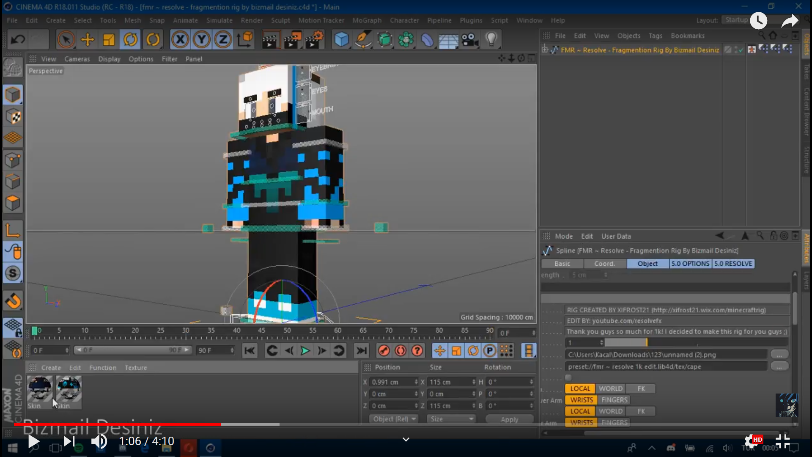Add a Camera object

[469, 40]
